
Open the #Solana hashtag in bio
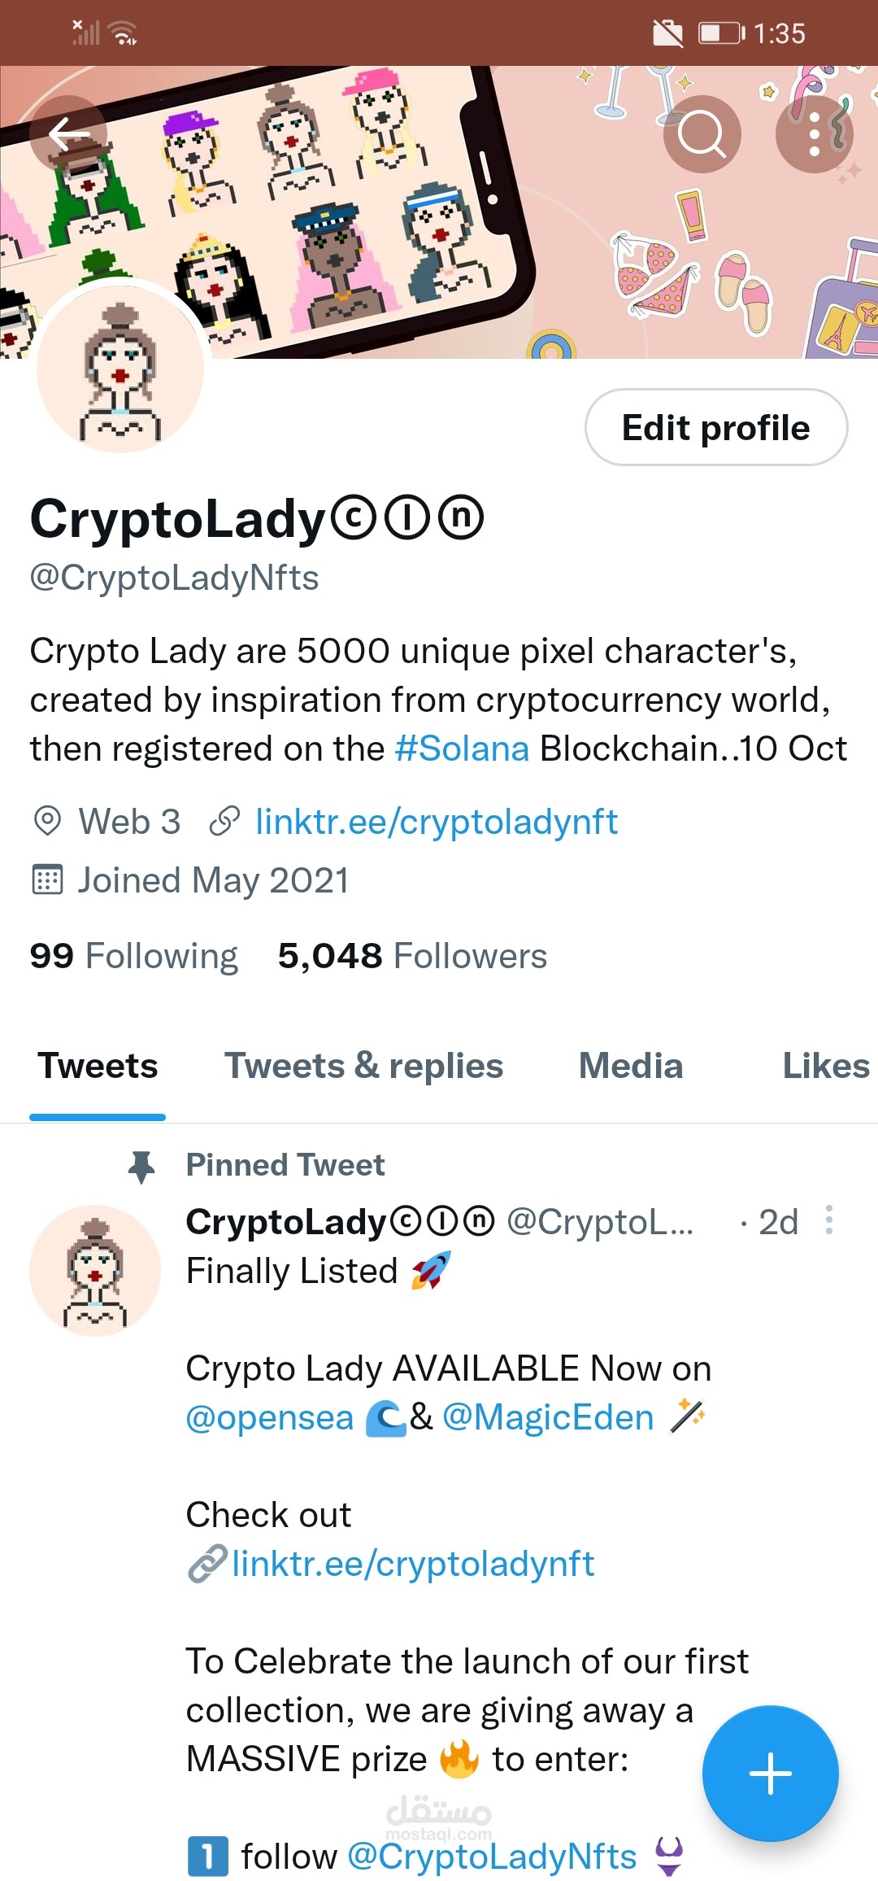coord(462,748)
